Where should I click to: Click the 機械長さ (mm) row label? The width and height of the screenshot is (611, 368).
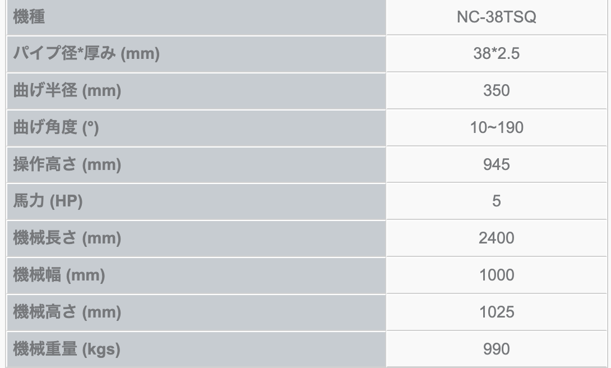67,238
